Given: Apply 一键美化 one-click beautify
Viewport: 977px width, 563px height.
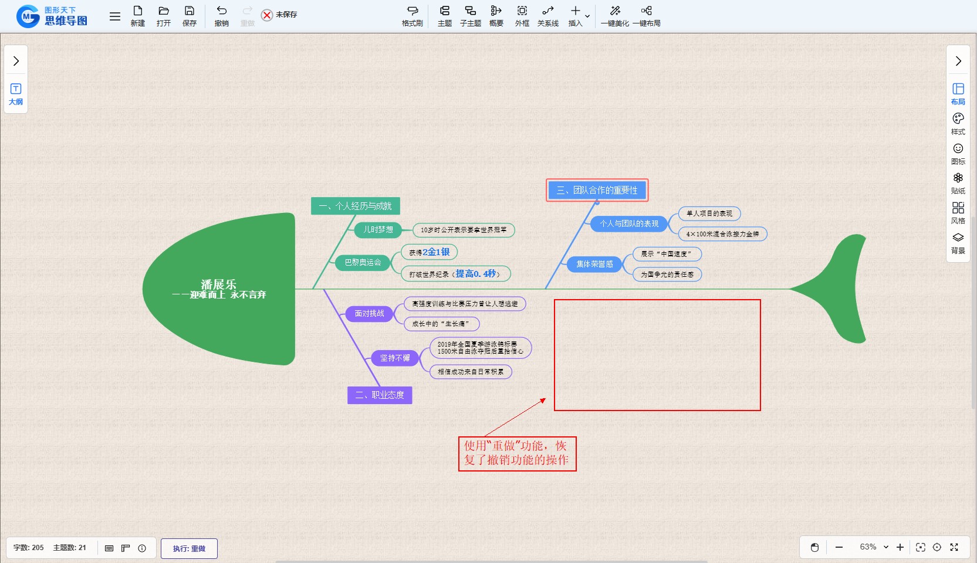Looking at the screenshot, I should coord(614,16).
